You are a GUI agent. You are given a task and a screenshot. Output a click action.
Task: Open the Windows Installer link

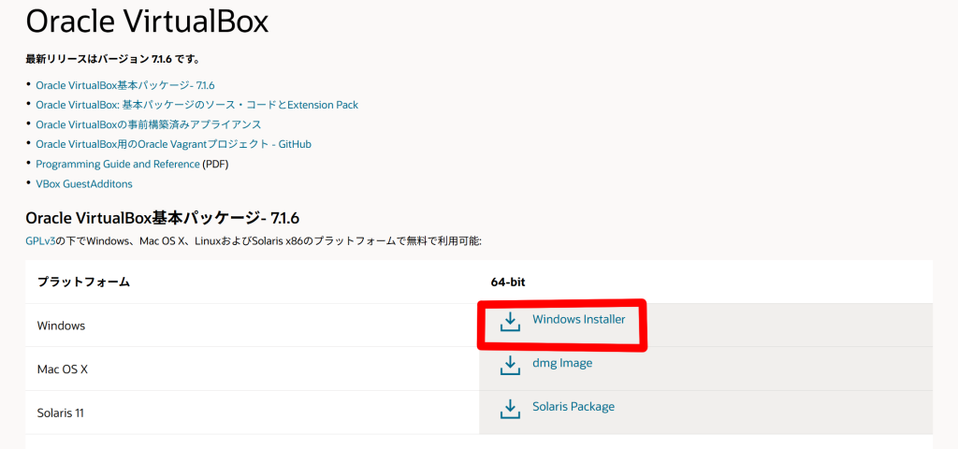pos(578,319)
